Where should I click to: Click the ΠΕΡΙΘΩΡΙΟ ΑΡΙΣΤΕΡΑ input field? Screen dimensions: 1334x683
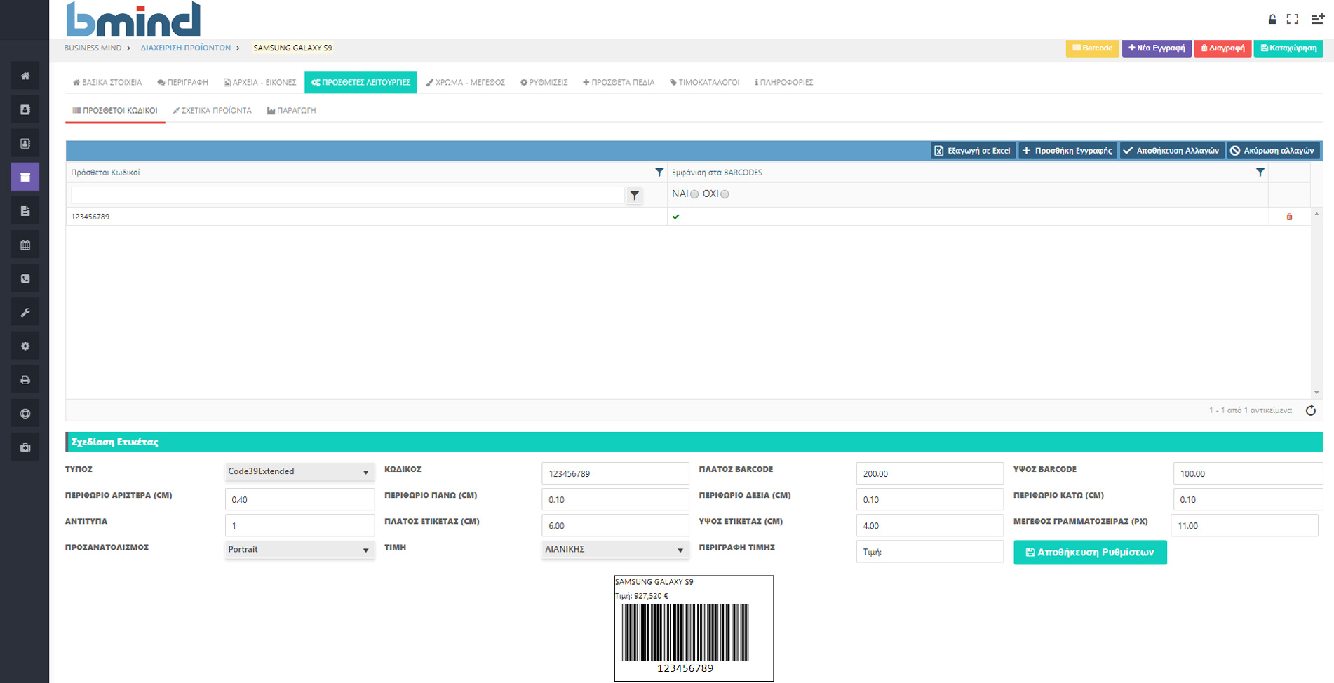pyautogui.click(x=299, y=499)
